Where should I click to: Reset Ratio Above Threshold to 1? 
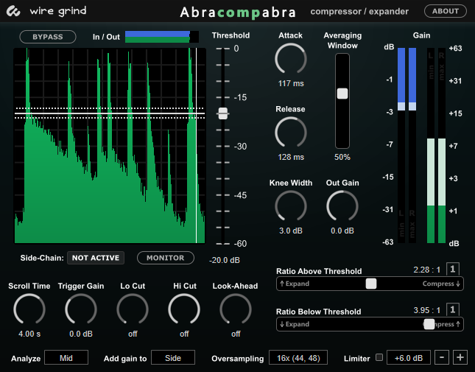(453, 269)
